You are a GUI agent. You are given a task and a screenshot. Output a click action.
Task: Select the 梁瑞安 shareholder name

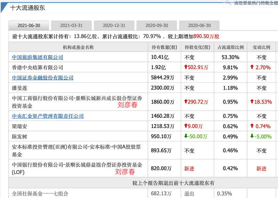19,126
